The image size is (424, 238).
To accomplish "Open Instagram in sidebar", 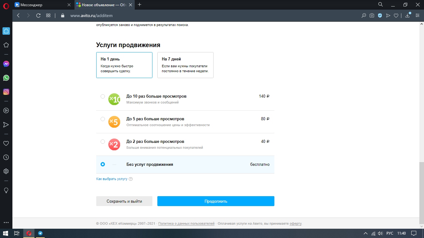I will (x=6, y=92).
